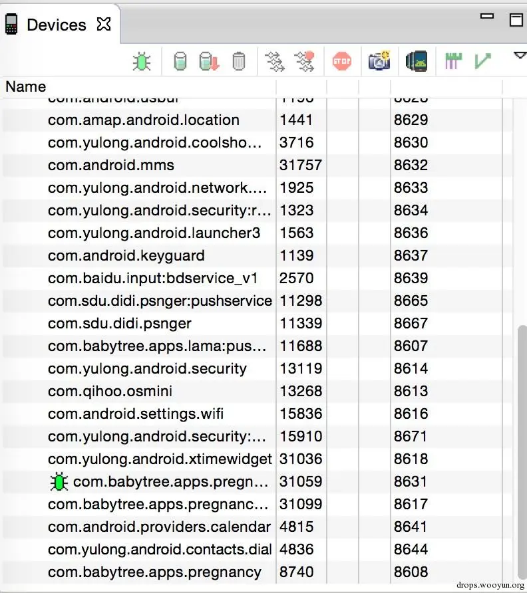Screen dimensions: 527x593
Task: Click debug port value 8607
Action: pos(411,346)
